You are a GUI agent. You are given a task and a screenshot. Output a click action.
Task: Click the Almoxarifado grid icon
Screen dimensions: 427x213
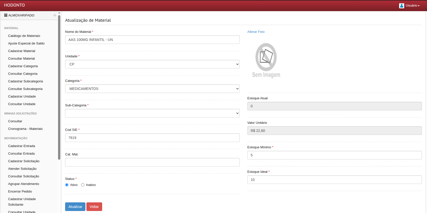click(6, 15)
